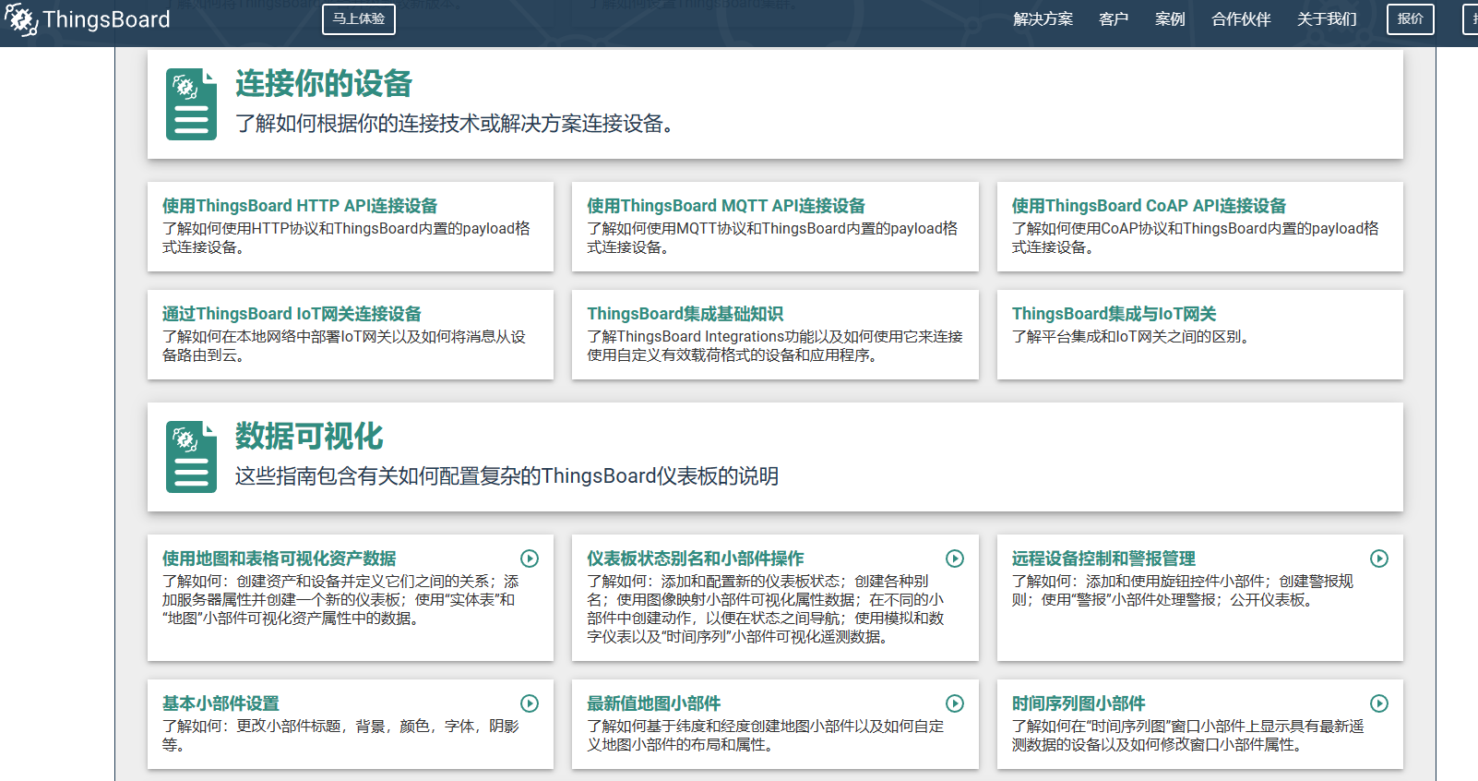Play video for 仪表板状态别名和小部件操作

click(x=955, y=559)
